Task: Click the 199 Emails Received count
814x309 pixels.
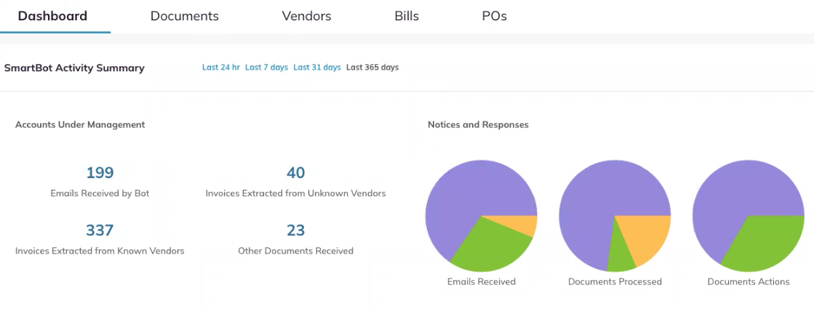Action: (100, 172)
